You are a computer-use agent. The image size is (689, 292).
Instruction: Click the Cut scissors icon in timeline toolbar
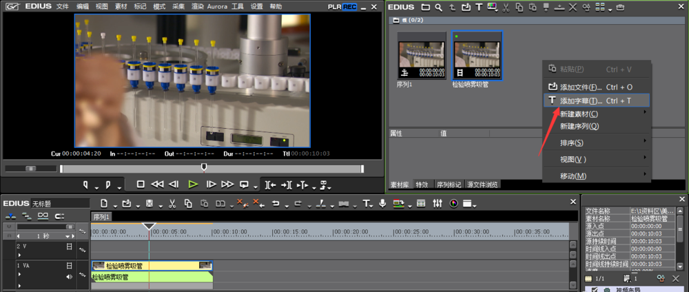[x=172, y=203]
